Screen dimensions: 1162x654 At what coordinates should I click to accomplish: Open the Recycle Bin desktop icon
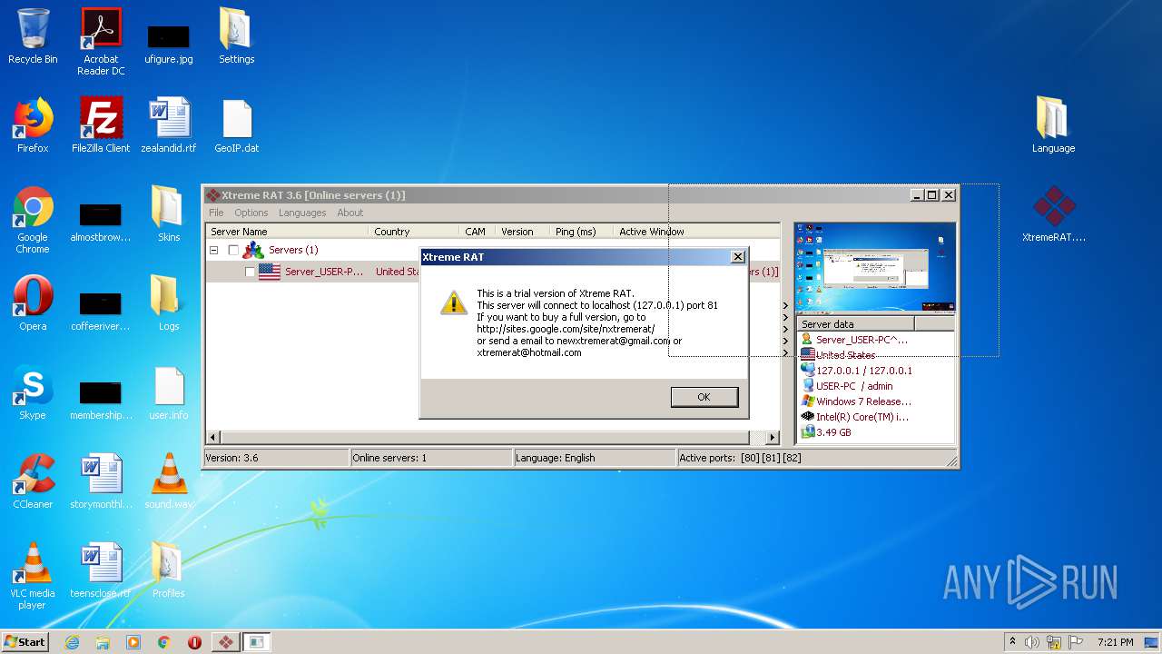(33, 36)
